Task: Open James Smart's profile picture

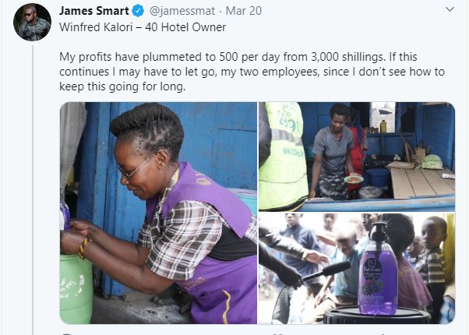Action: coord(32,22)
